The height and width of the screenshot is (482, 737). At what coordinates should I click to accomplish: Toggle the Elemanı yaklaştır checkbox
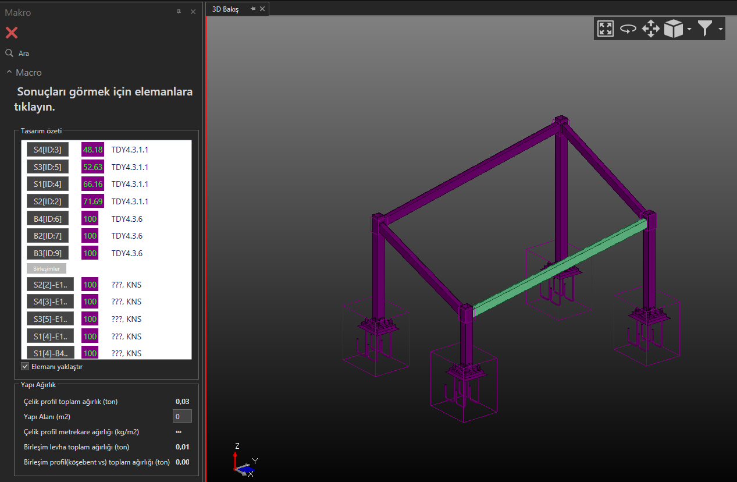pos(25,366)
